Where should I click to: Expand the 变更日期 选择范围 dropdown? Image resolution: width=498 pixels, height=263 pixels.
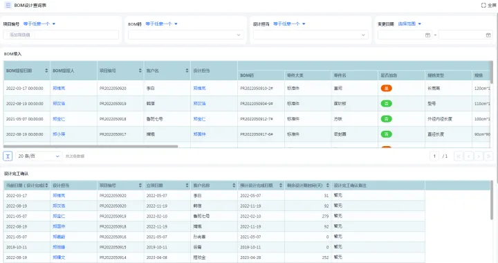coord(409,24)
